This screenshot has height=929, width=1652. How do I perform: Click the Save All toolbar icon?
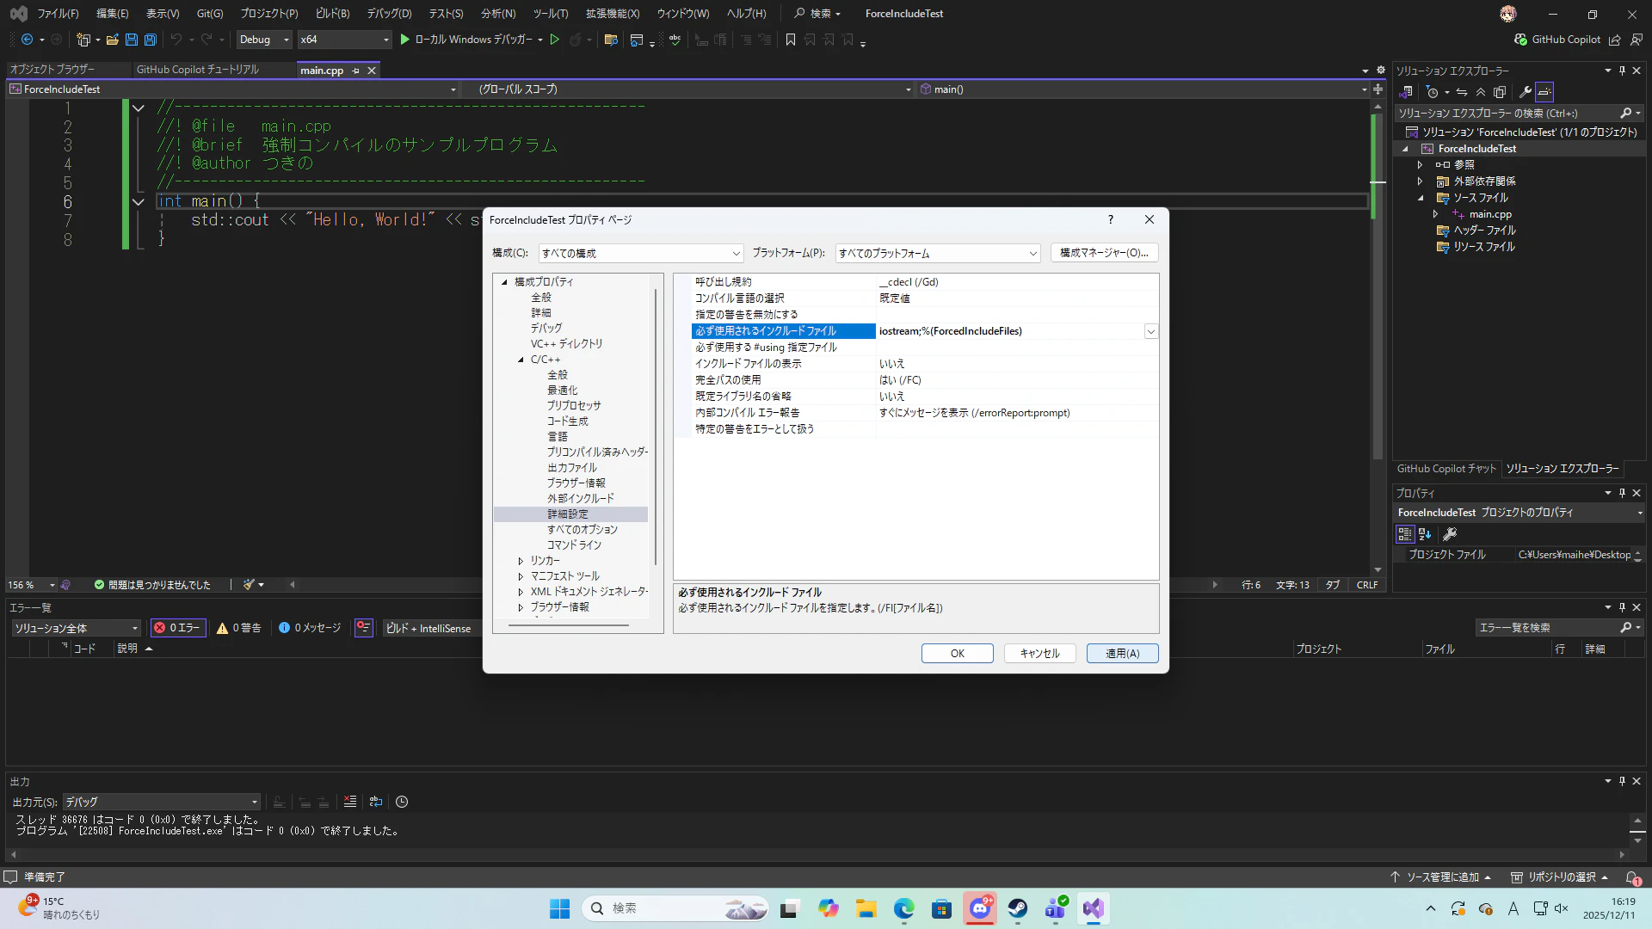tap(150, 40)
